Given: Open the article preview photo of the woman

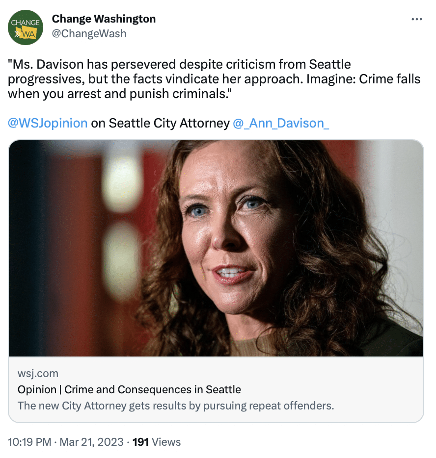Looking at the screenshot, I should (216, 248).
